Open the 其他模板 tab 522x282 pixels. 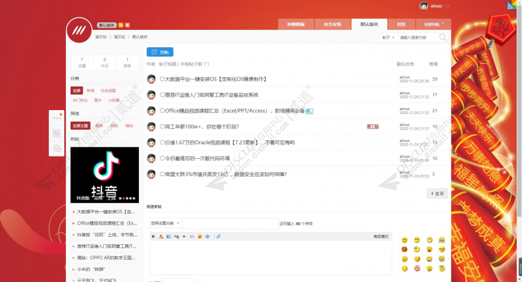tap(296, 24)
